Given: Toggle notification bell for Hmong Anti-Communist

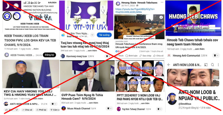Looking at the screenshot, I should (216, 55).
